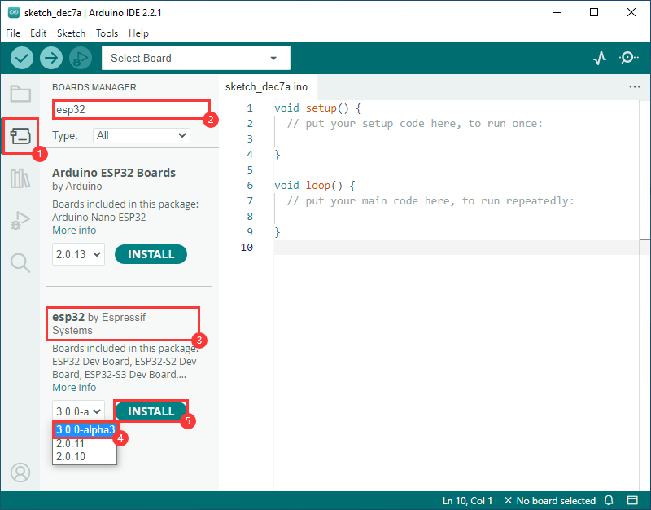This screenshot has width=651, height=510.
Task: Open the File menu
Action: (13, 33)
